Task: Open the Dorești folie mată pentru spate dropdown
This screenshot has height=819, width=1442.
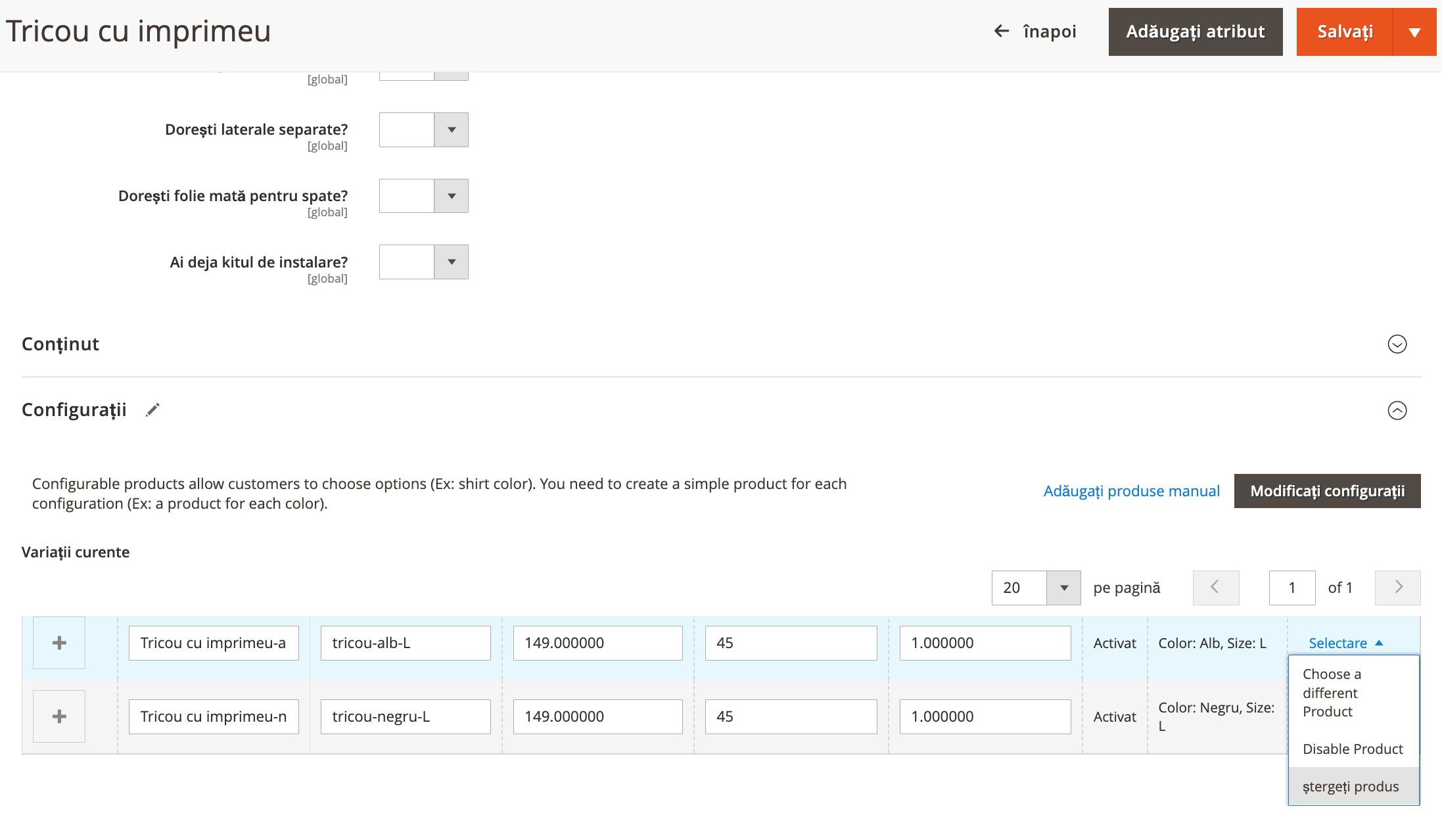Action: tap(424, 196)
